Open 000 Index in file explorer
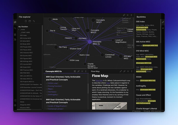The width and height of the screenshot is (178, 125). click(23, 35)
